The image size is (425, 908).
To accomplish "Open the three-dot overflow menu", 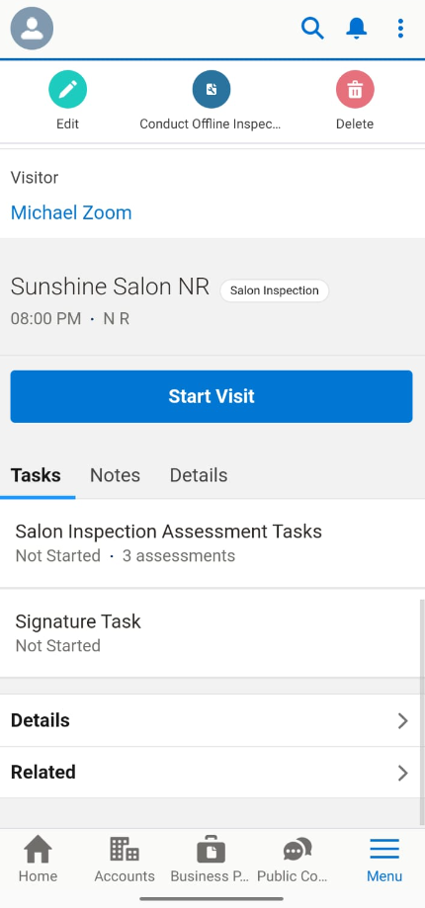I will point(400,28).
